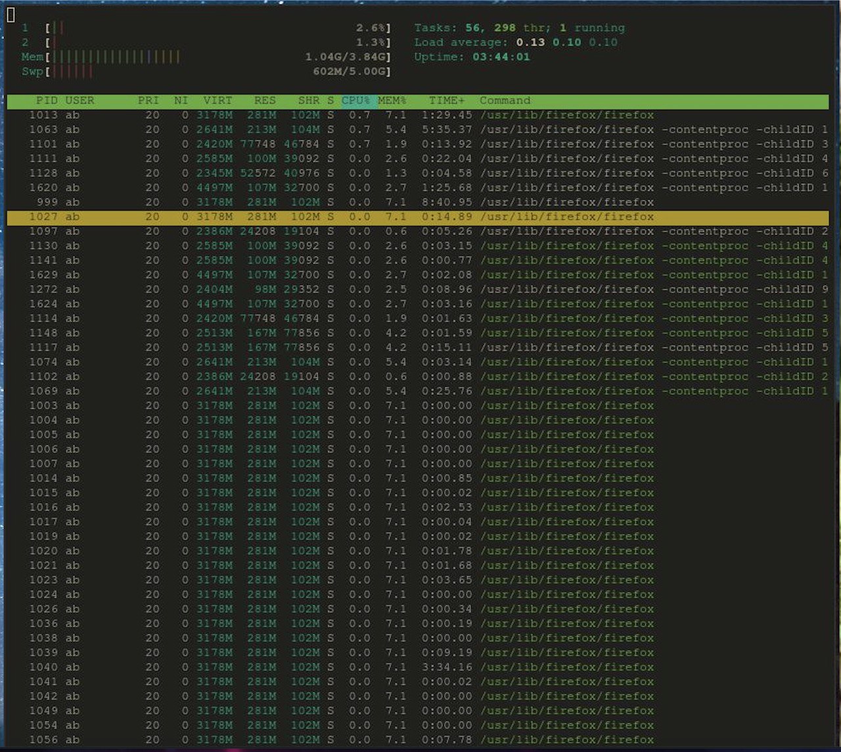The image size is (841, 752).
Task: Sort by the TIME+ column header
Action: 447,100
